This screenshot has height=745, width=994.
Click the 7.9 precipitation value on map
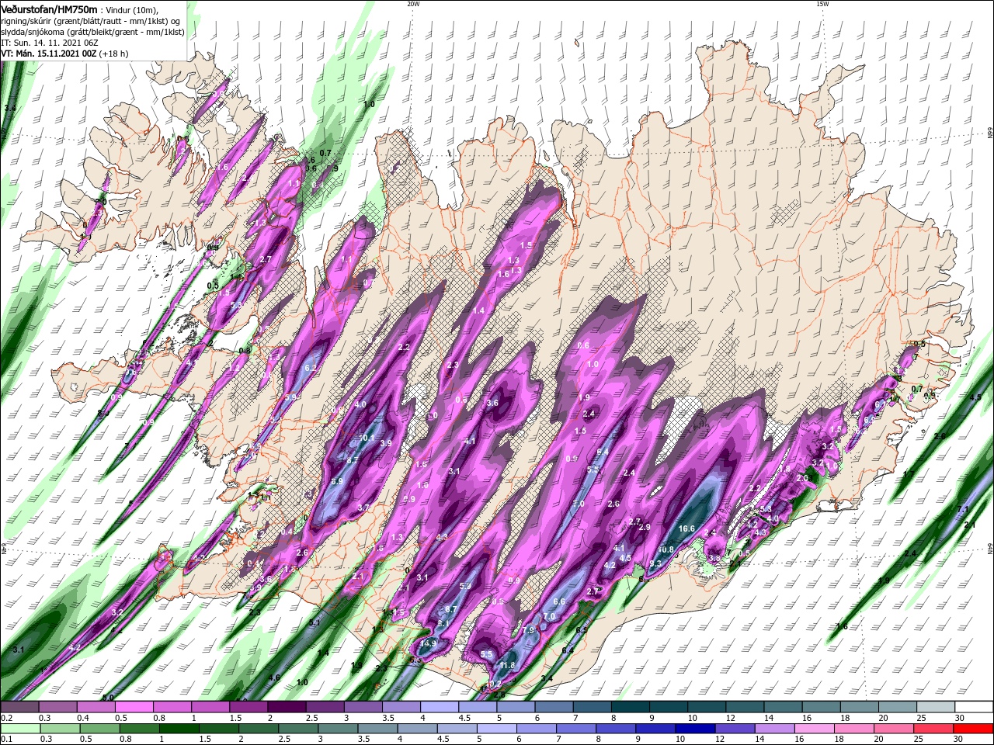pos(529,631)
